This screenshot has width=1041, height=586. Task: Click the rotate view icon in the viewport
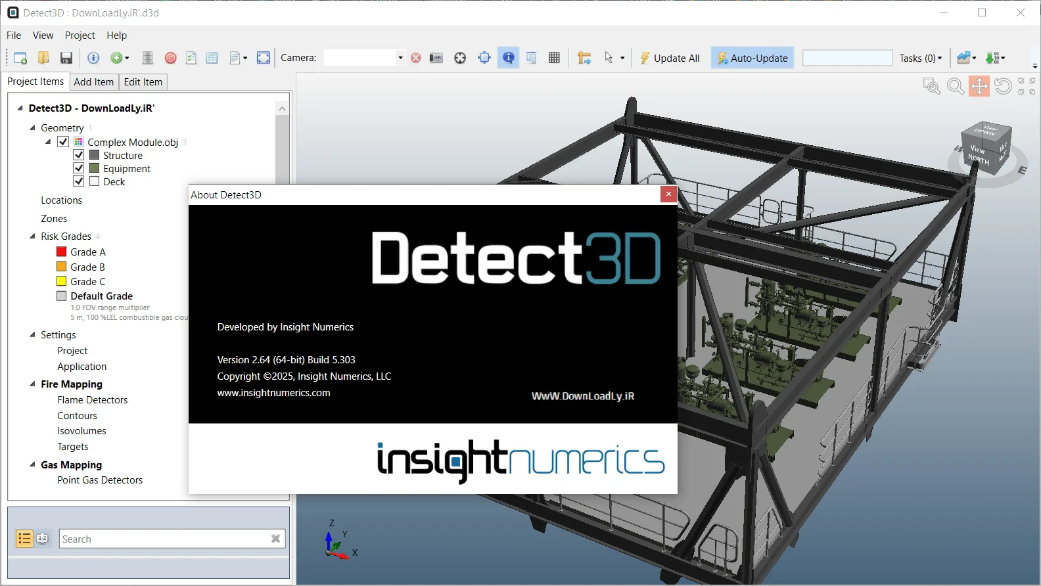1003,86
